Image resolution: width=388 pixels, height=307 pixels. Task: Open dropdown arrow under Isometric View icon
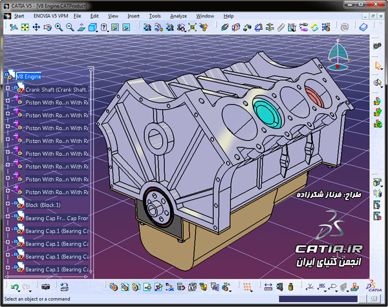[96, 32]
